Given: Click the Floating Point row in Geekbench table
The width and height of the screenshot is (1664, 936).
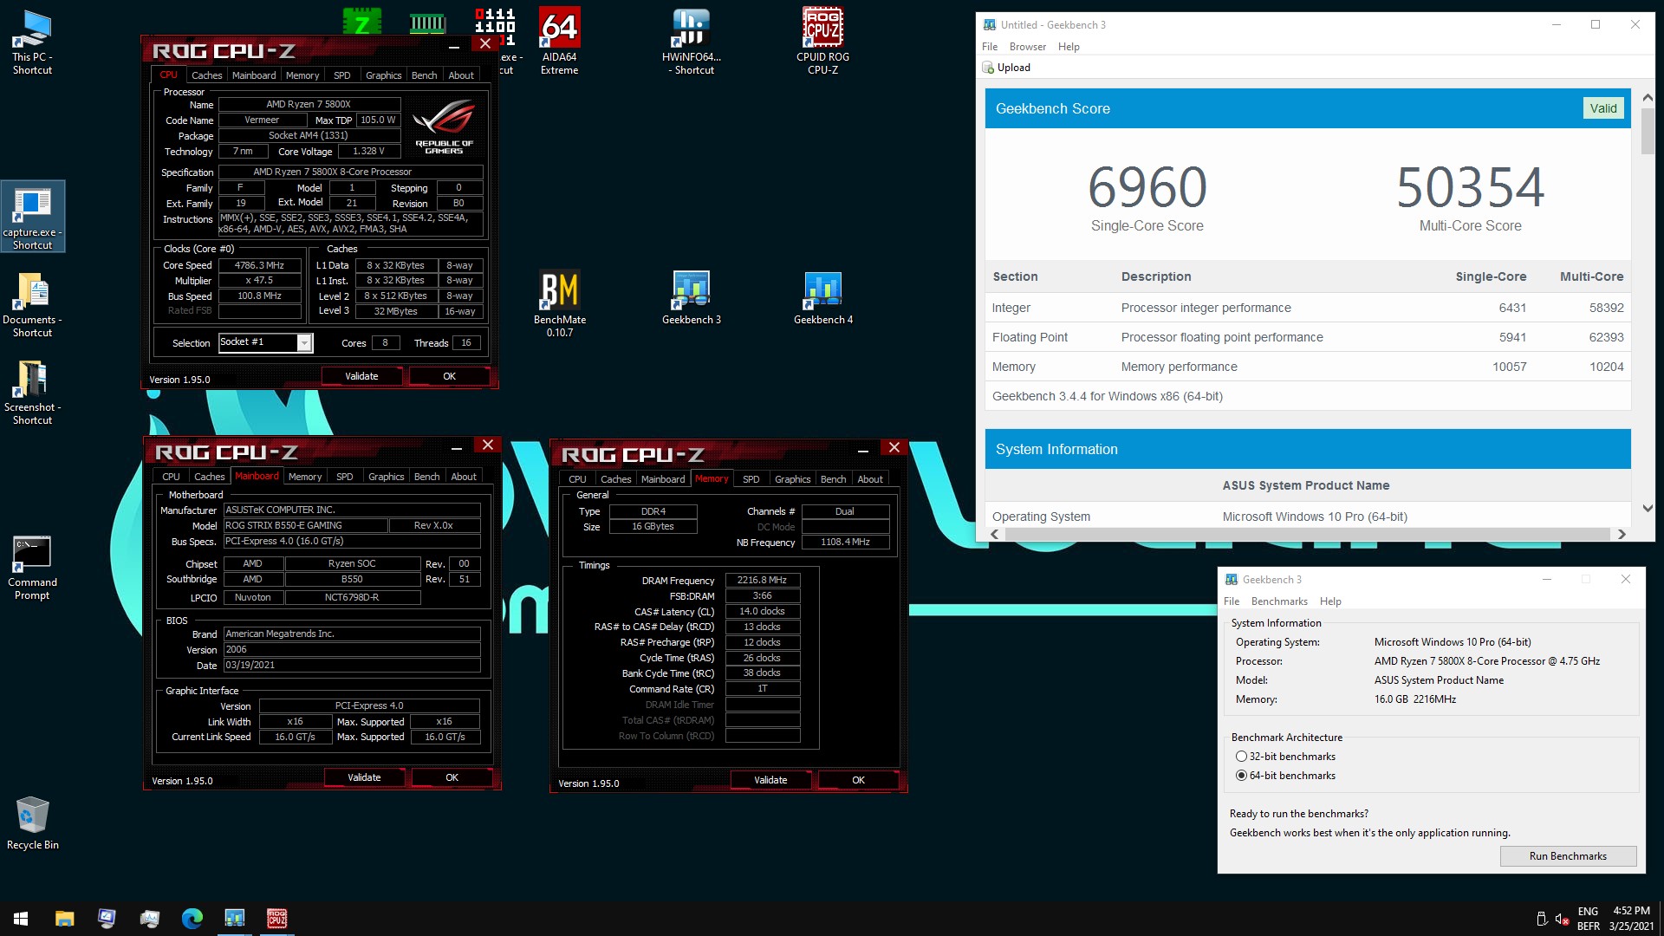Looking at the screenshot, I should [x=1307, y=337].
